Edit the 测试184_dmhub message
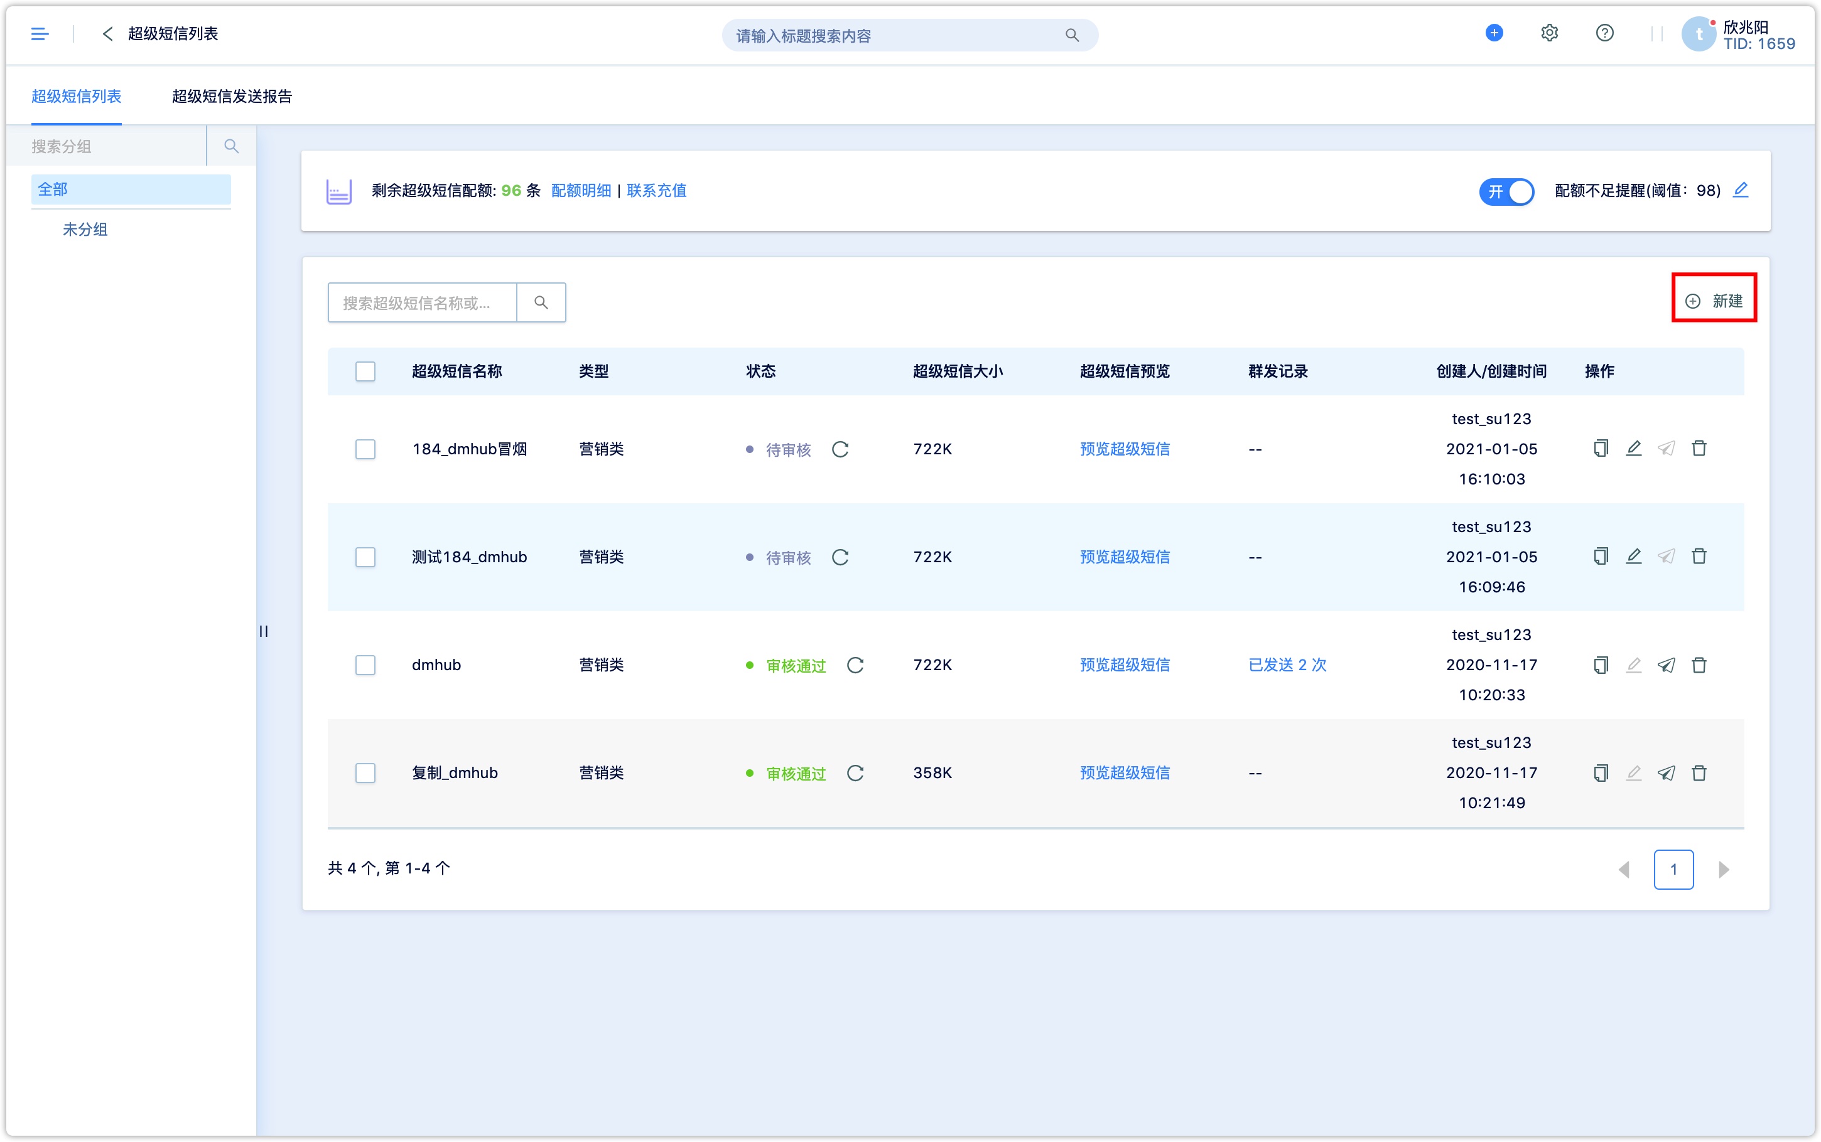Viewport: 1821px width, 1142px height. [1633, 557]
